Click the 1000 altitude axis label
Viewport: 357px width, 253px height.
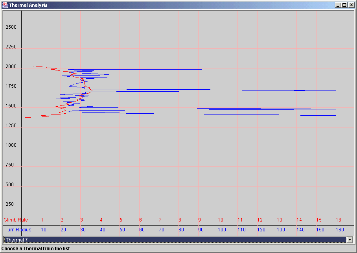pos(11,146)
